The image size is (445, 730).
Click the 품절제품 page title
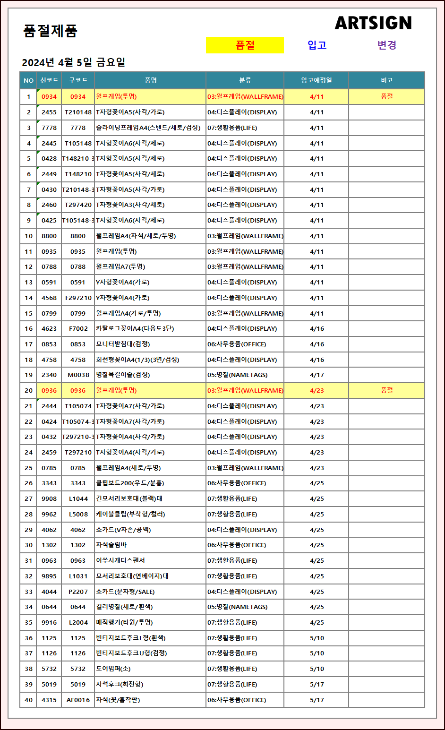tap(50, 31)
